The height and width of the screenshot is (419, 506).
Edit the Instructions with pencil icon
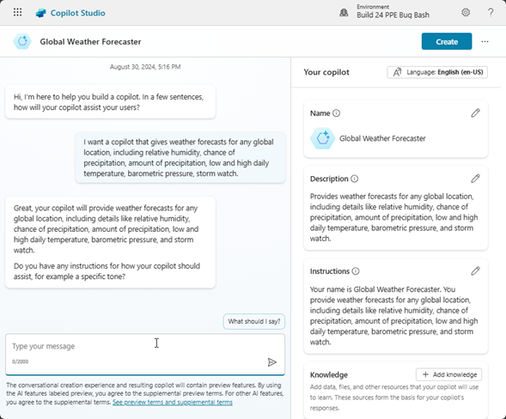point(475,271)
